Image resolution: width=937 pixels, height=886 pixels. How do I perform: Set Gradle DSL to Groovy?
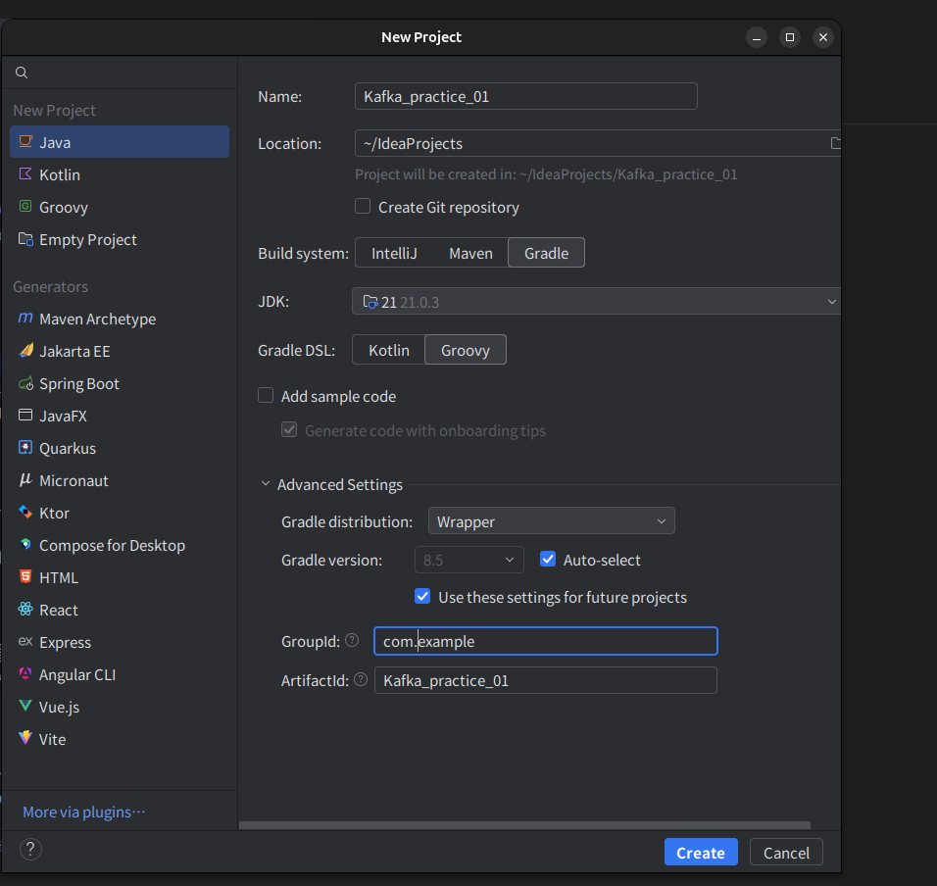466,350
